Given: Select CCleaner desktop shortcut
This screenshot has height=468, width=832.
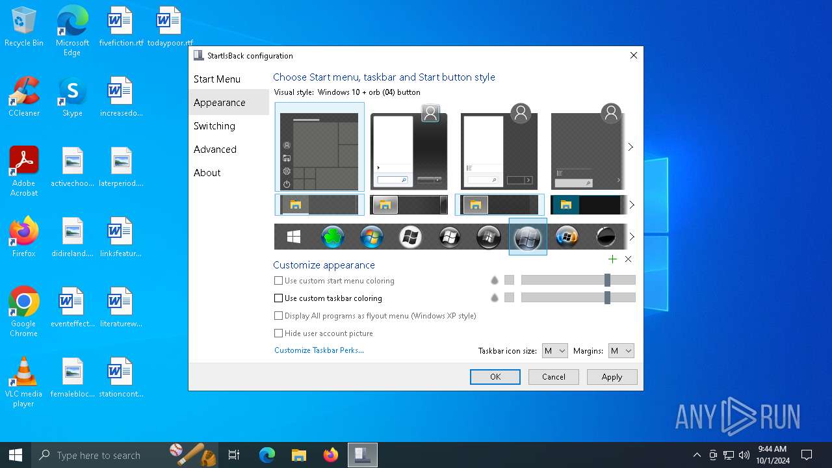Looking at the screenshot, I should (x=24, y=97).
